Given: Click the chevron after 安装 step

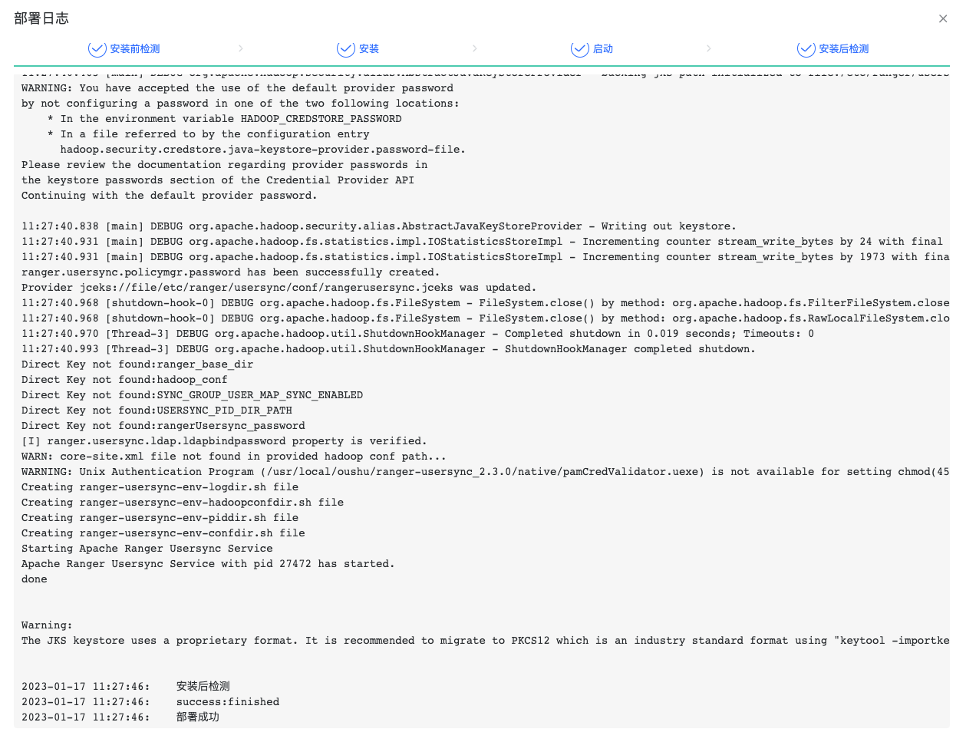Looking at the screenshot, I should pos(475,48).
